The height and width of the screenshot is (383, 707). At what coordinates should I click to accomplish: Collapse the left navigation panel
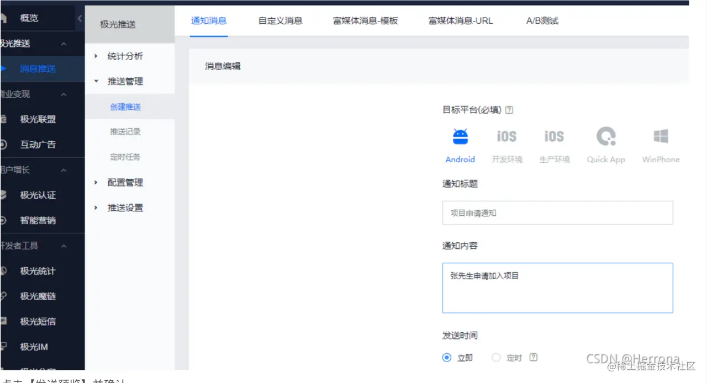coord(79,17)
